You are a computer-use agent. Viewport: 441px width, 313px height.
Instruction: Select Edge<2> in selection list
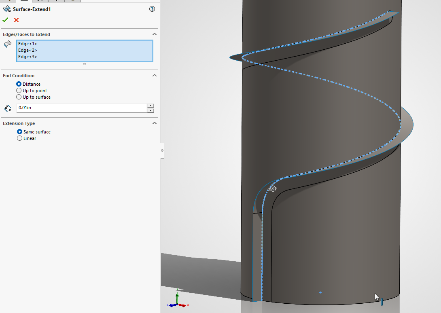point(28,50)
